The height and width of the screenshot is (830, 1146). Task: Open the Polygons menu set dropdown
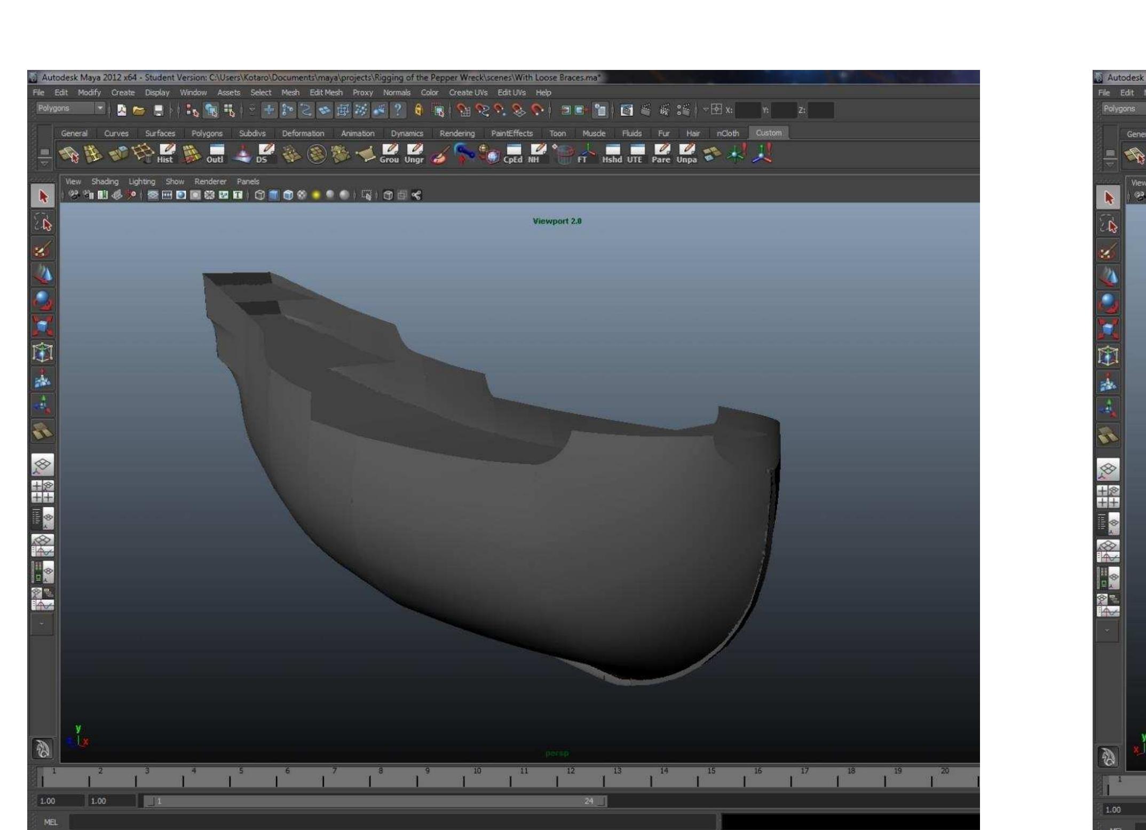coord(100,108)
